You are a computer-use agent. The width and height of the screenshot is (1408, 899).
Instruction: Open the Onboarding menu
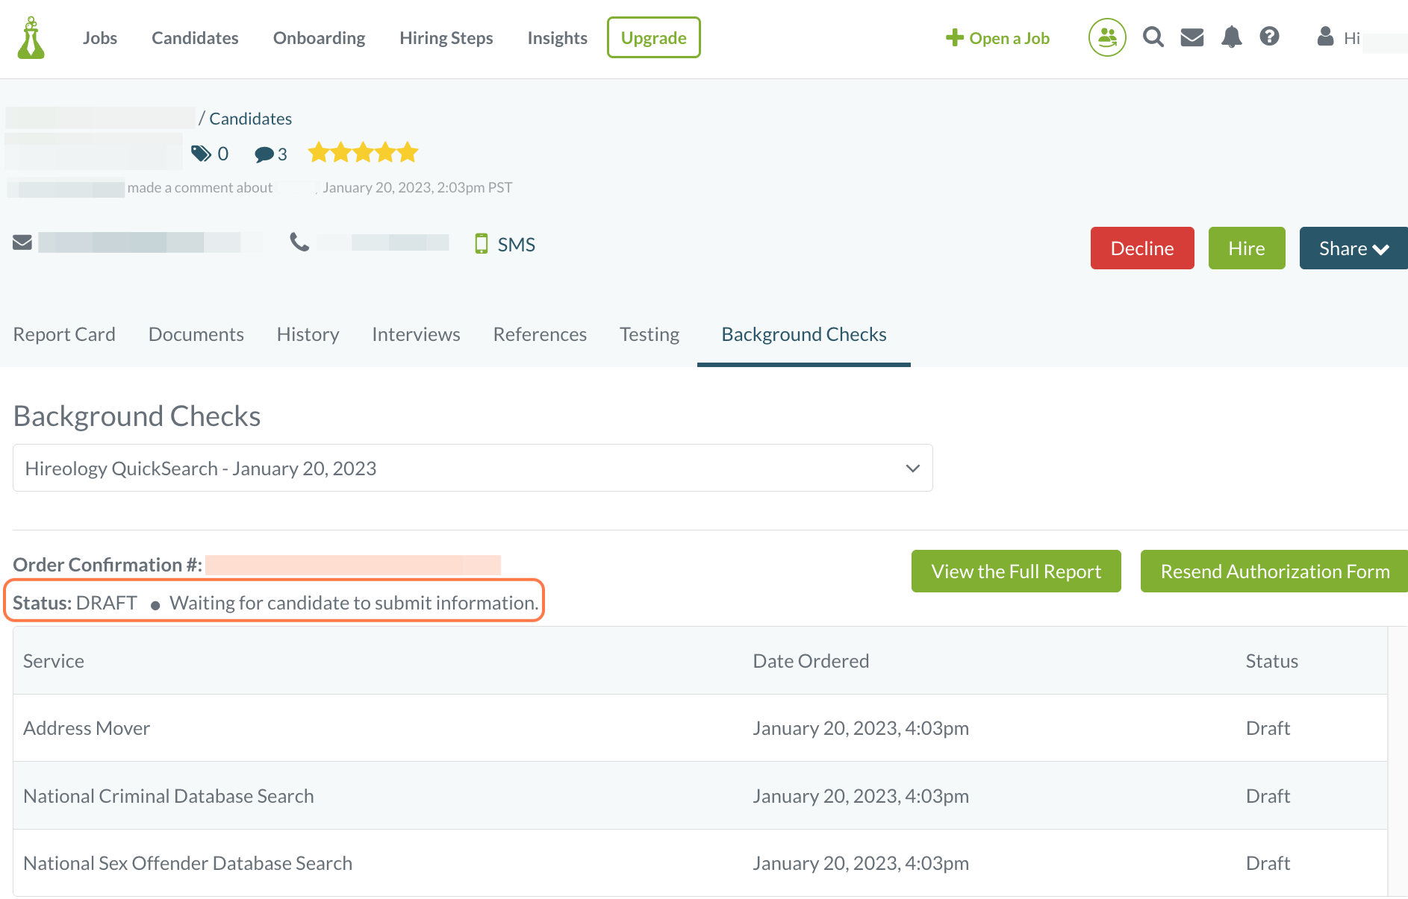pos(319,37)
